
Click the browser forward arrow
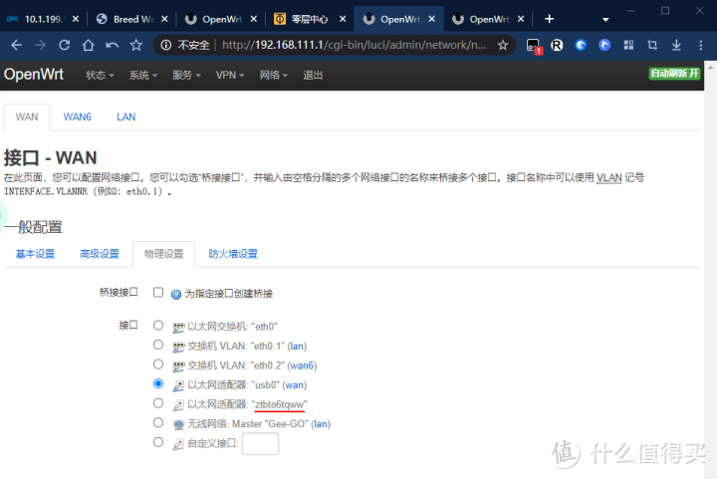click(x=40, y=45)
